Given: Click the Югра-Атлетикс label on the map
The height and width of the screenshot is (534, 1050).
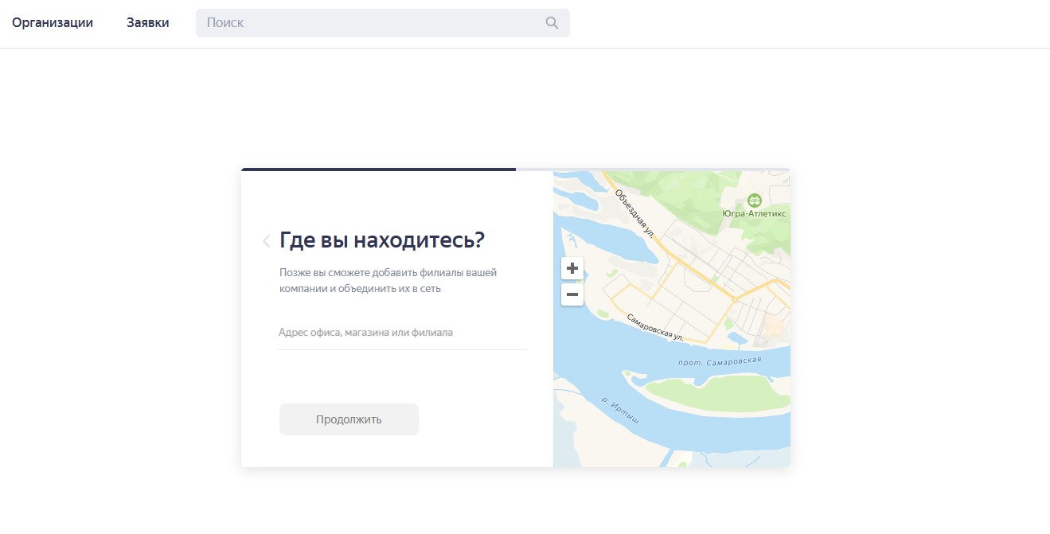Looking at the screenshot, I should [x=753, y=213].
